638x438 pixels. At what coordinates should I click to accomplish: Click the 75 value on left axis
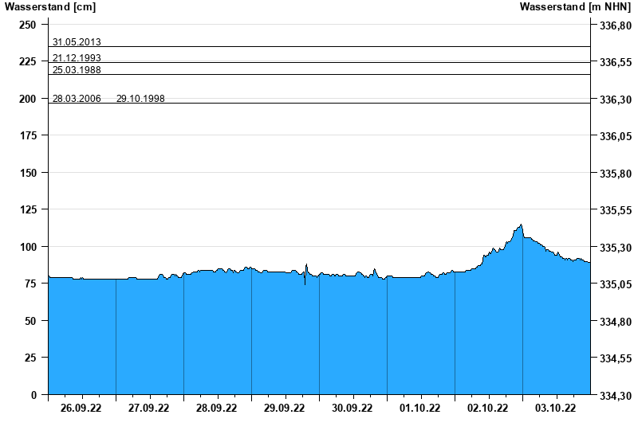(x=30, y=284)
